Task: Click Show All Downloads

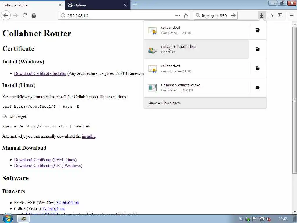Action: click(205, 103)
